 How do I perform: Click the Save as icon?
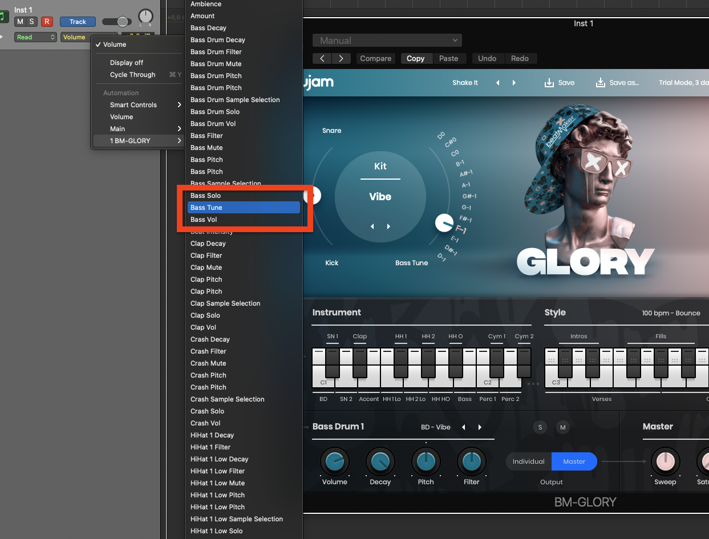pyautogui.click(x=601, y=83)
